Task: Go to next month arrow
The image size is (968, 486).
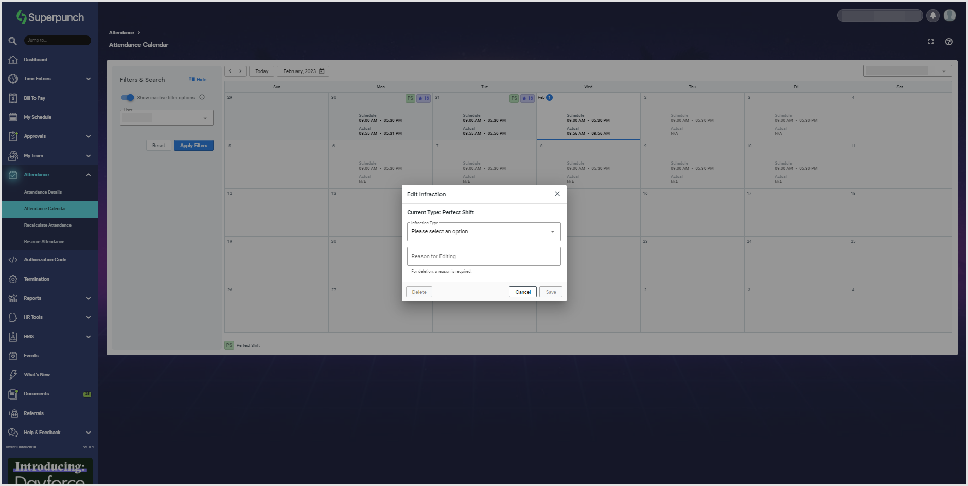Action: [240, 71]
